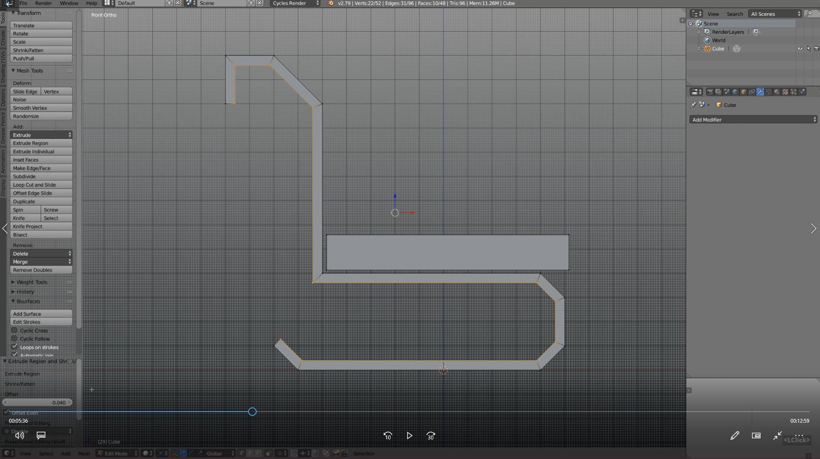
Task: Click the video player pencil annotate icon
Action: point(734,436)
